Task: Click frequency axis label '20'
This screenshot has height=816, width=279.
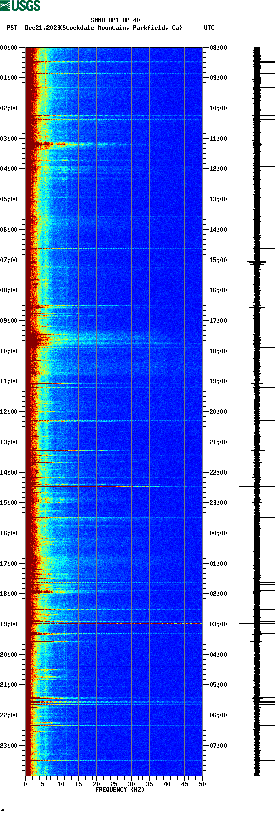Action: tap(96, 784)
